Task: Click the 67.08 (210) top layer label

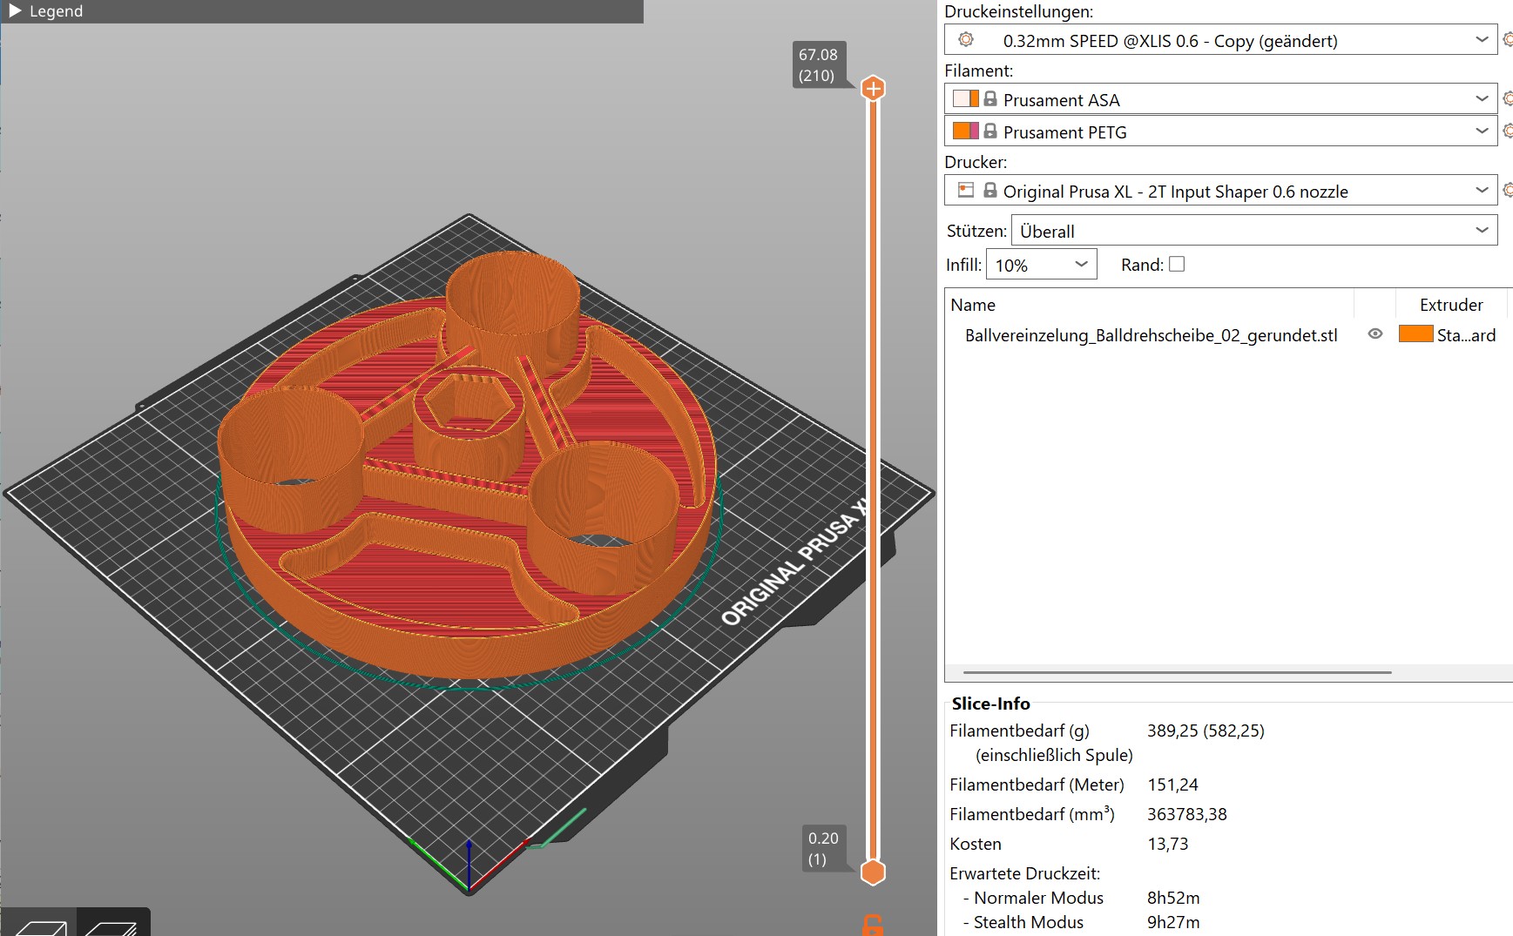Action: (x=819, y=65)
